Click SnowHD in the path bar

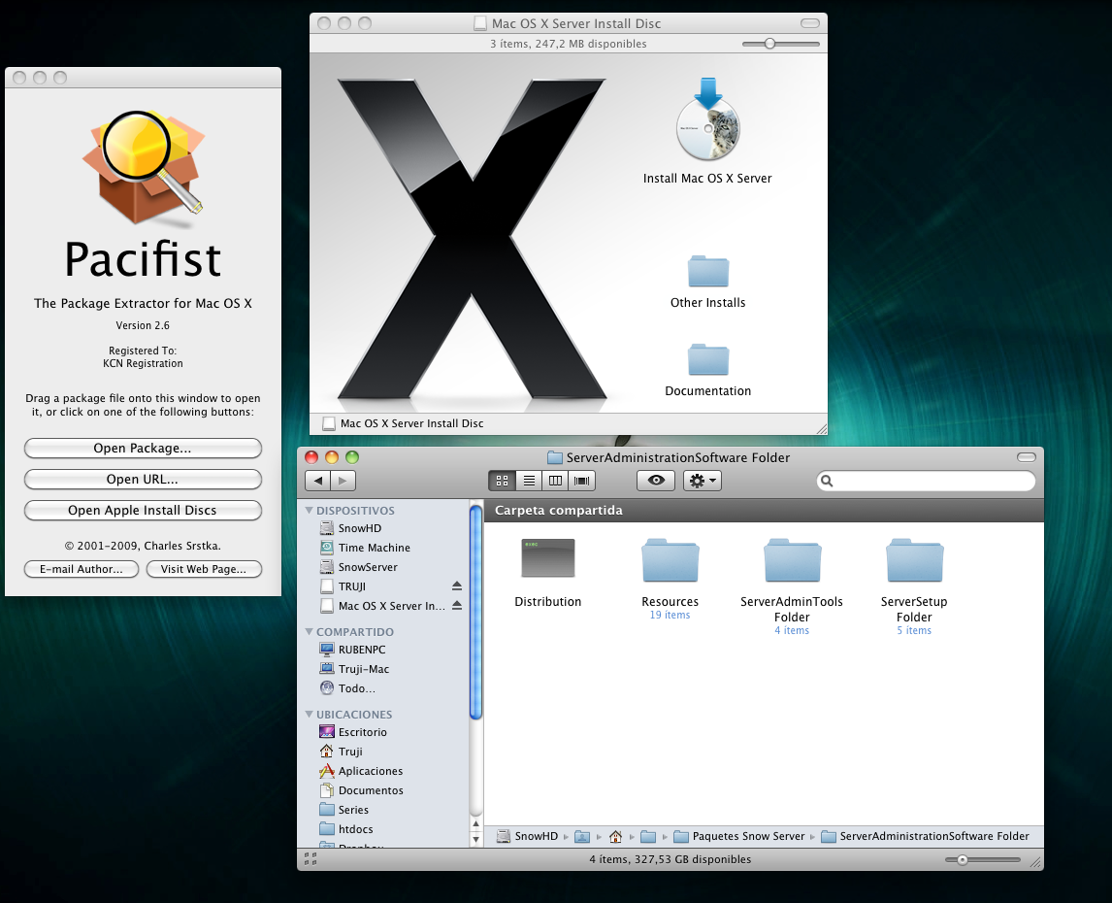click(527, 836)
